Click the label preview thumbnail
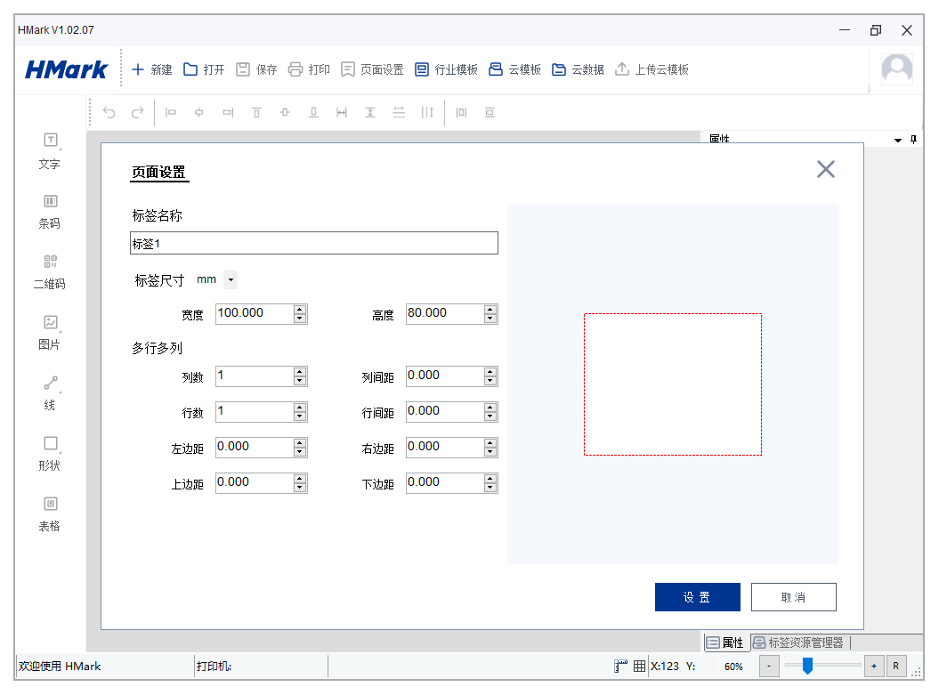The height and width of the screenshot is (695, 939). click(673, 384)
